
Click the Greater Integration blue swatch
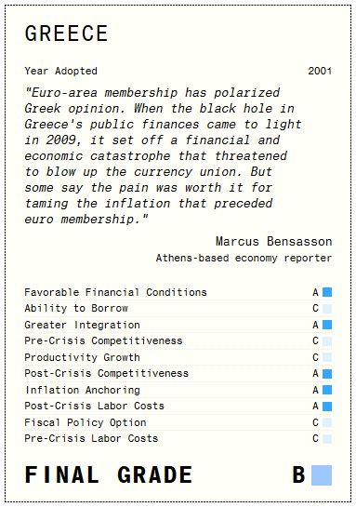[327, 325]
